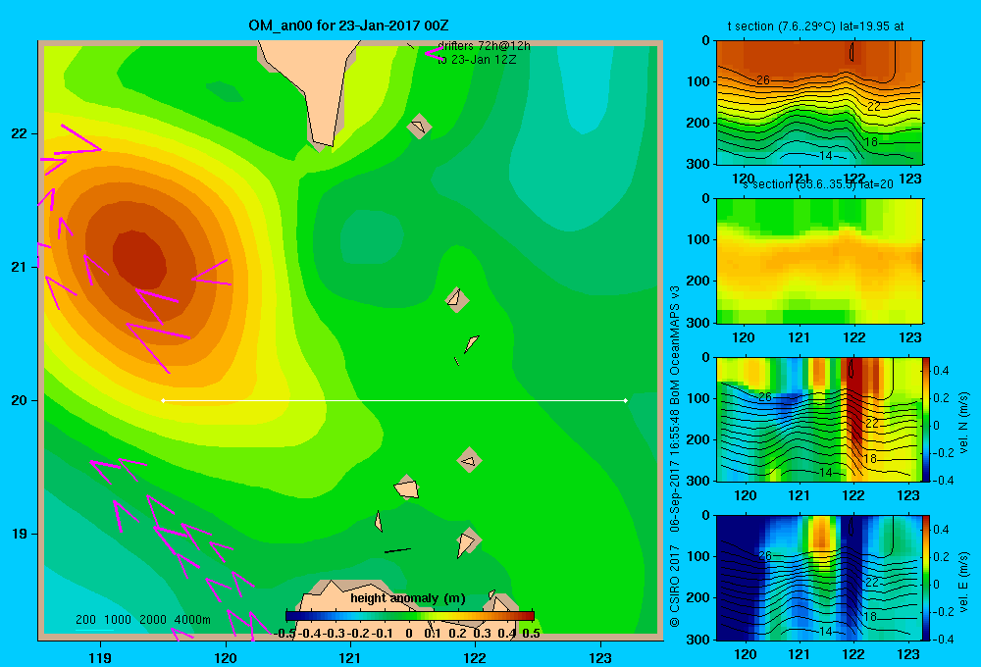Click contour label '22' in vel. N section
981x667 pixels.
[872, 423]
